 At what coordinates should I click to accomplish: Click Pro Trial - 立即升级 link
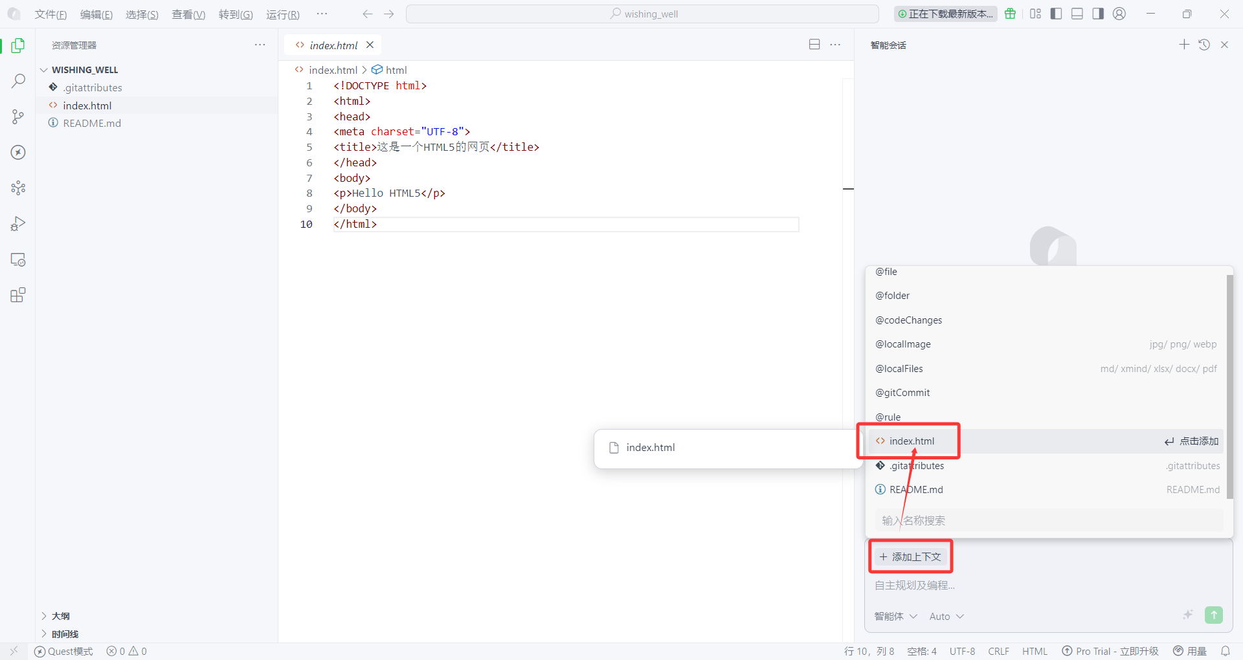pyautogui.click(x=1110, y=651)
